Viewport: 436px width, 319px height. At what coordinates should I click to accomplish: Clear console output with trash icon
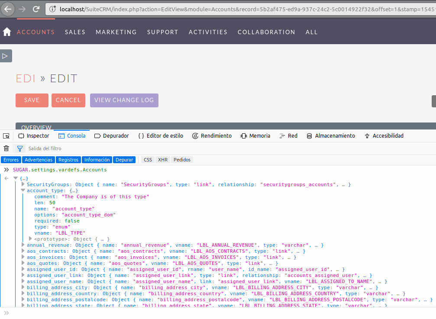[x=6, y=148]
